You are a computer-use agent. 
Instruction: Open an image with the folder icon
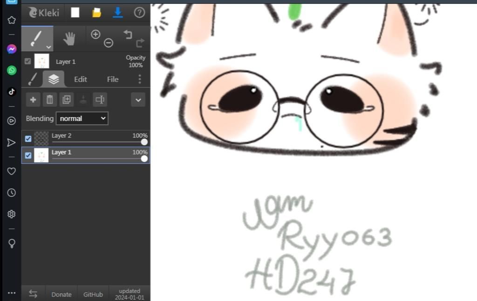click(x=96, y=13)
